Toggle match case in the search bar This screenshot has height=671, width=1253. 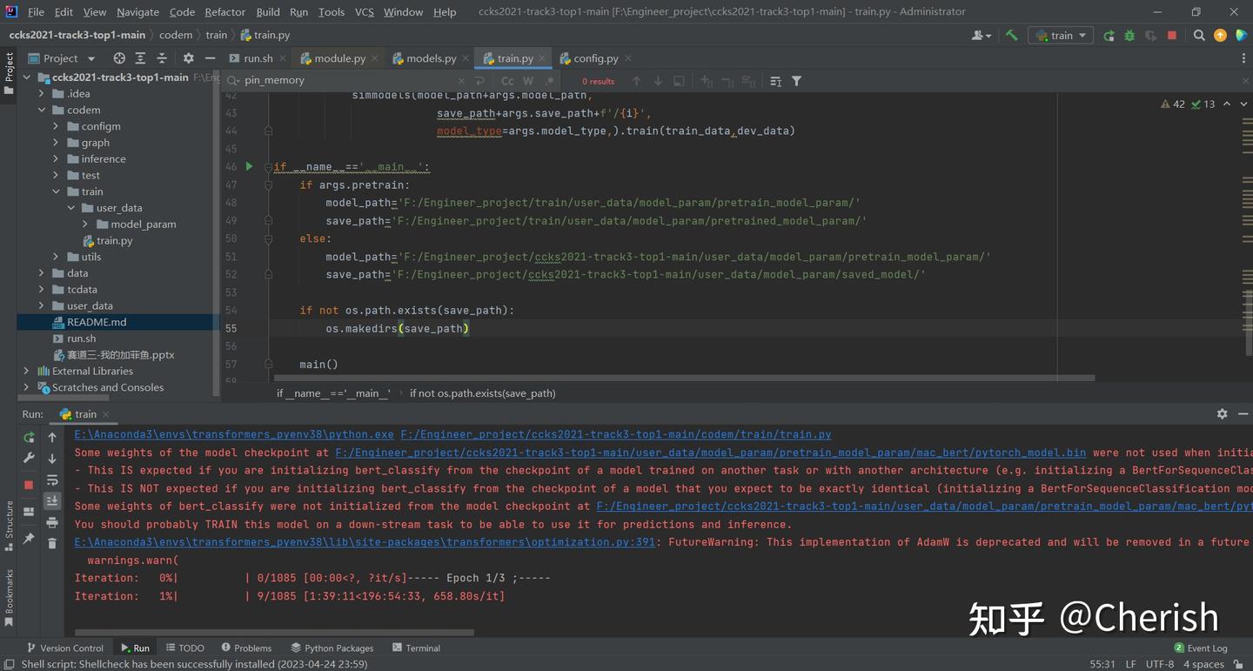[x=507, y=80]
